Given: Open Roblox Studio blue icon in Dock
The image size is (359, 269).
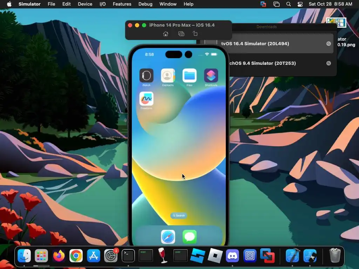Looking at the screenshot, I should (198, 255).
